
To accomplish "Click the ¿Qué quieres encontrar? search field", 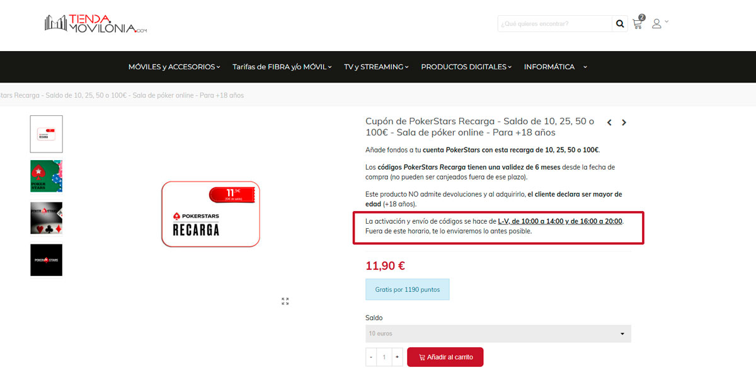I will coord(554,23).
